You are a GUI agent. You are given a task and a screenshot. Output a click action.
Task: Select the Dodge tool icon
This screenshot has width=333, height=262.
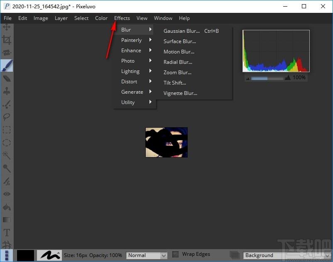(x=7, y=168)
